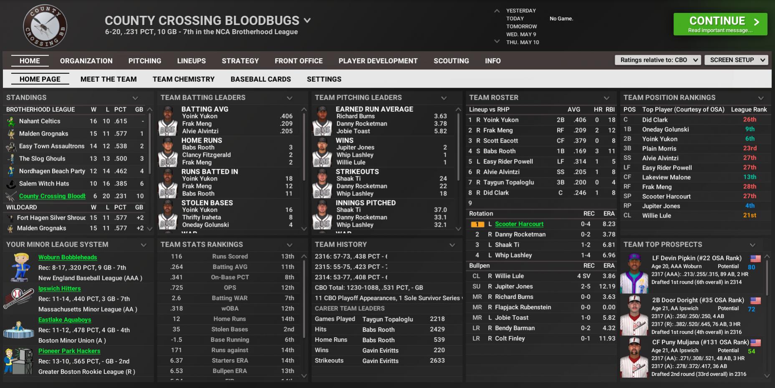Screen dimensions: 775x388
Task: Click the County Crossing Bloodbugs team logo
Action: 45,26
